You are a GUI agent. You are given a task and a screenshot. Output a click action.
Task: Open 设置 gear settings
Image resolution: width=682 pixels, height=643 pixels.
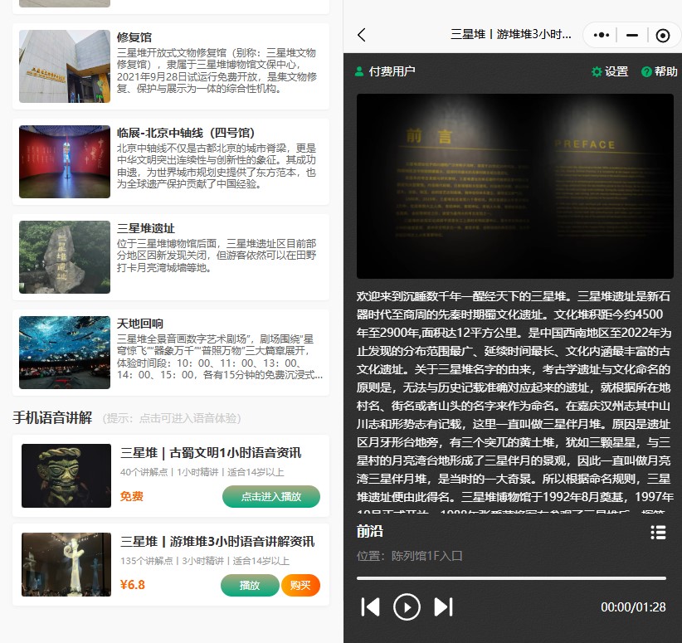609,71
